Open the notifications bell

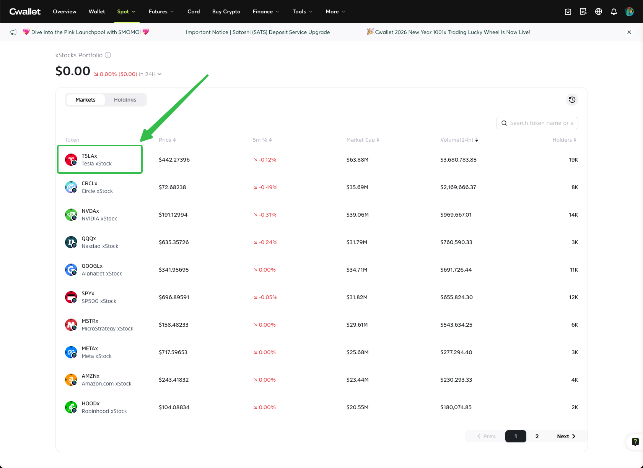(614, 11)
